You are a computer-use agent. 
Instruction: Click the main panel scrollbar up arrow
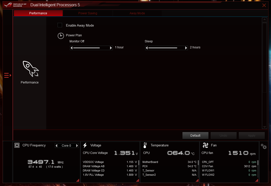pos(265,19)
